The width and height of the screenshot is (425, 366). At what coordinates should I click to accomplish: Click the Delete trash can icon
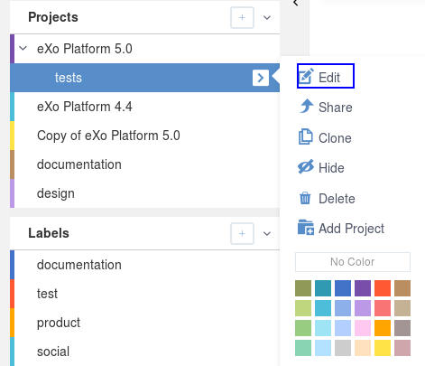click(305, 198)
